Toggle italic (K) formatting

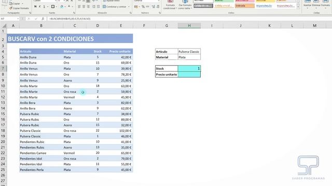(39, 7)
